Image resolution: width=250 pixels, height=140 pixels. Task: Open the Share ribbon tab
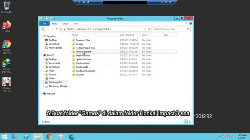point(65,24)
